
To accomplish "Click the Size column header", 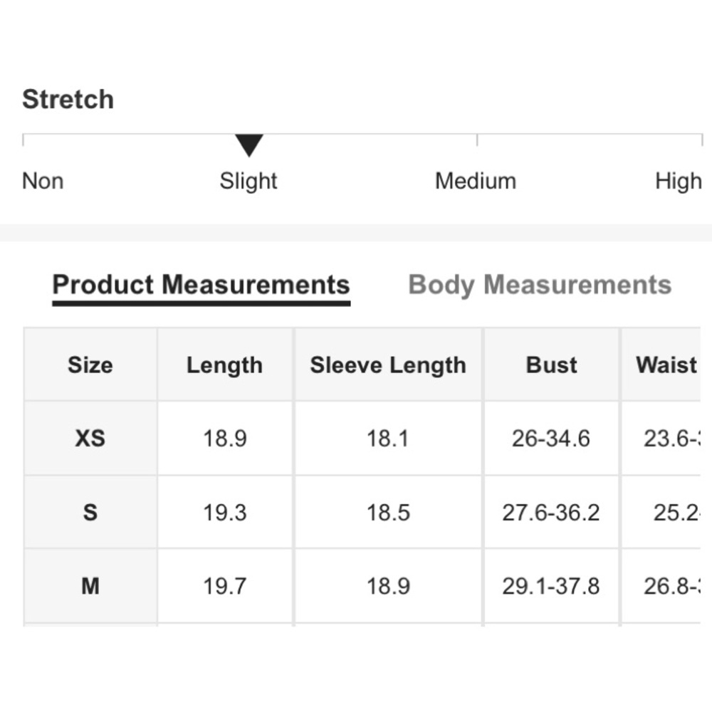I will tap(90, 365).
